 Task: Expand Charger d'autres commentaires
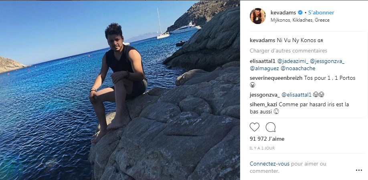pyautogui.click(x=289, y=51)
